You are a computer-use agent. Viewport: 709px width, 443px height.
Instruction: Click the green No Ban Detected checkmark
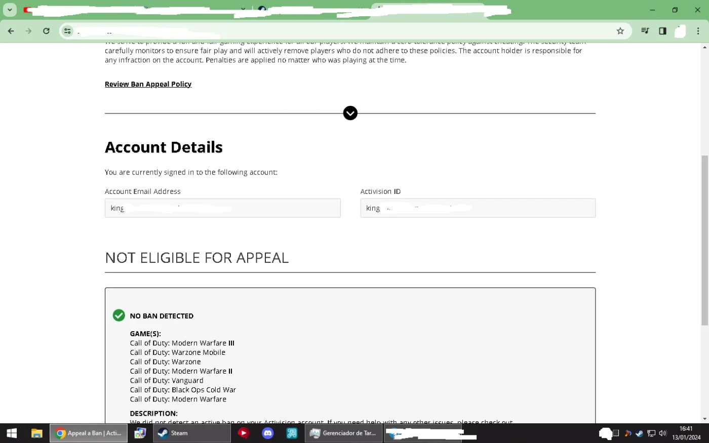pyautogui.click(x=119, y=315)
